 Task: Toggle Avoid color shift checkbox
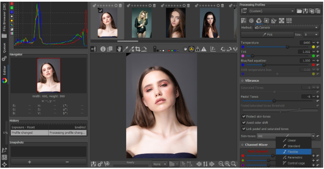(244, 122)
